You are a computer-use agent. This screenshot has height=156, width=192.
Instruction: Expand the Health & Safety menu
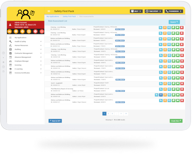tap(41, 41)
